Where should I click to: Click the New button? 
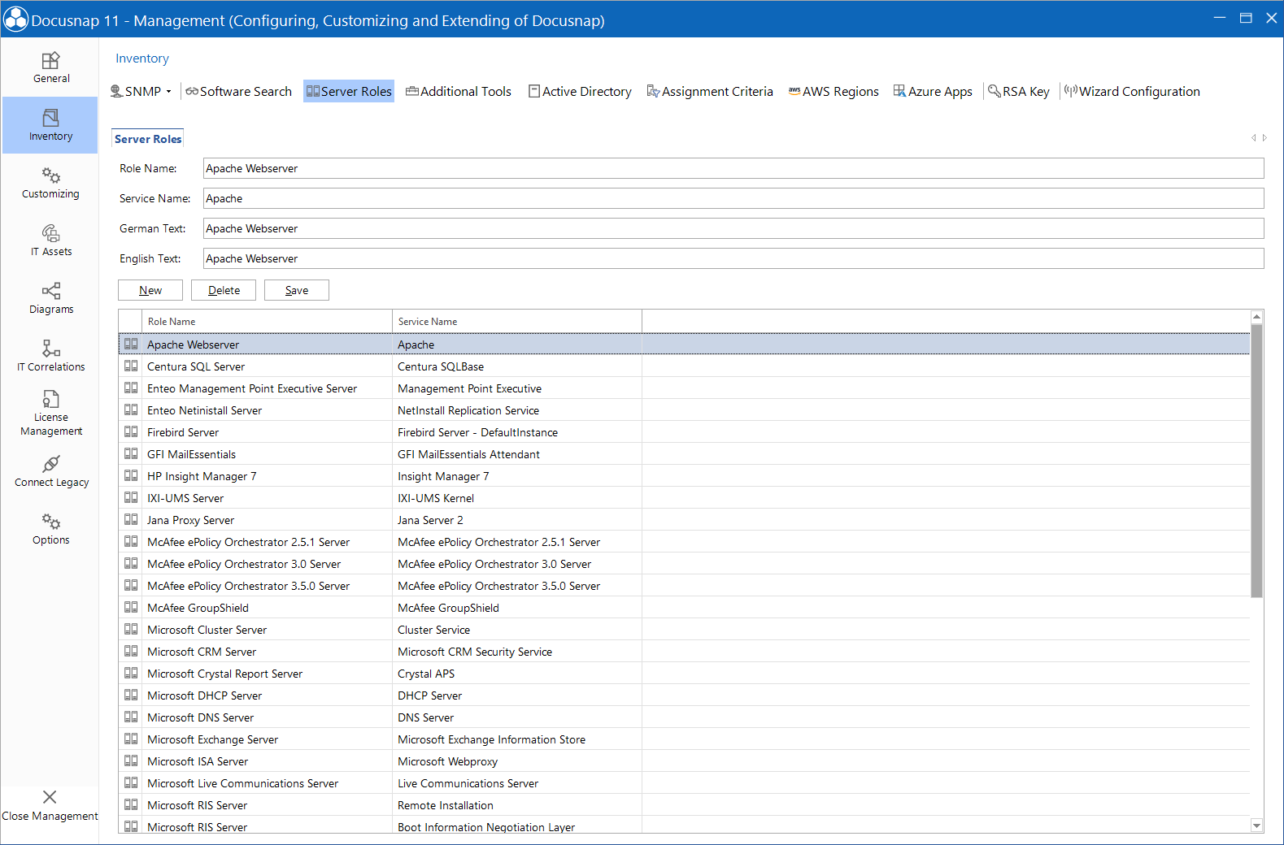coord(150,290)
